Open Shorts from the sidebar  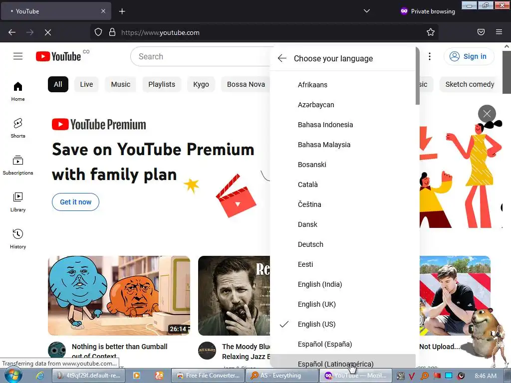point(18,128)
